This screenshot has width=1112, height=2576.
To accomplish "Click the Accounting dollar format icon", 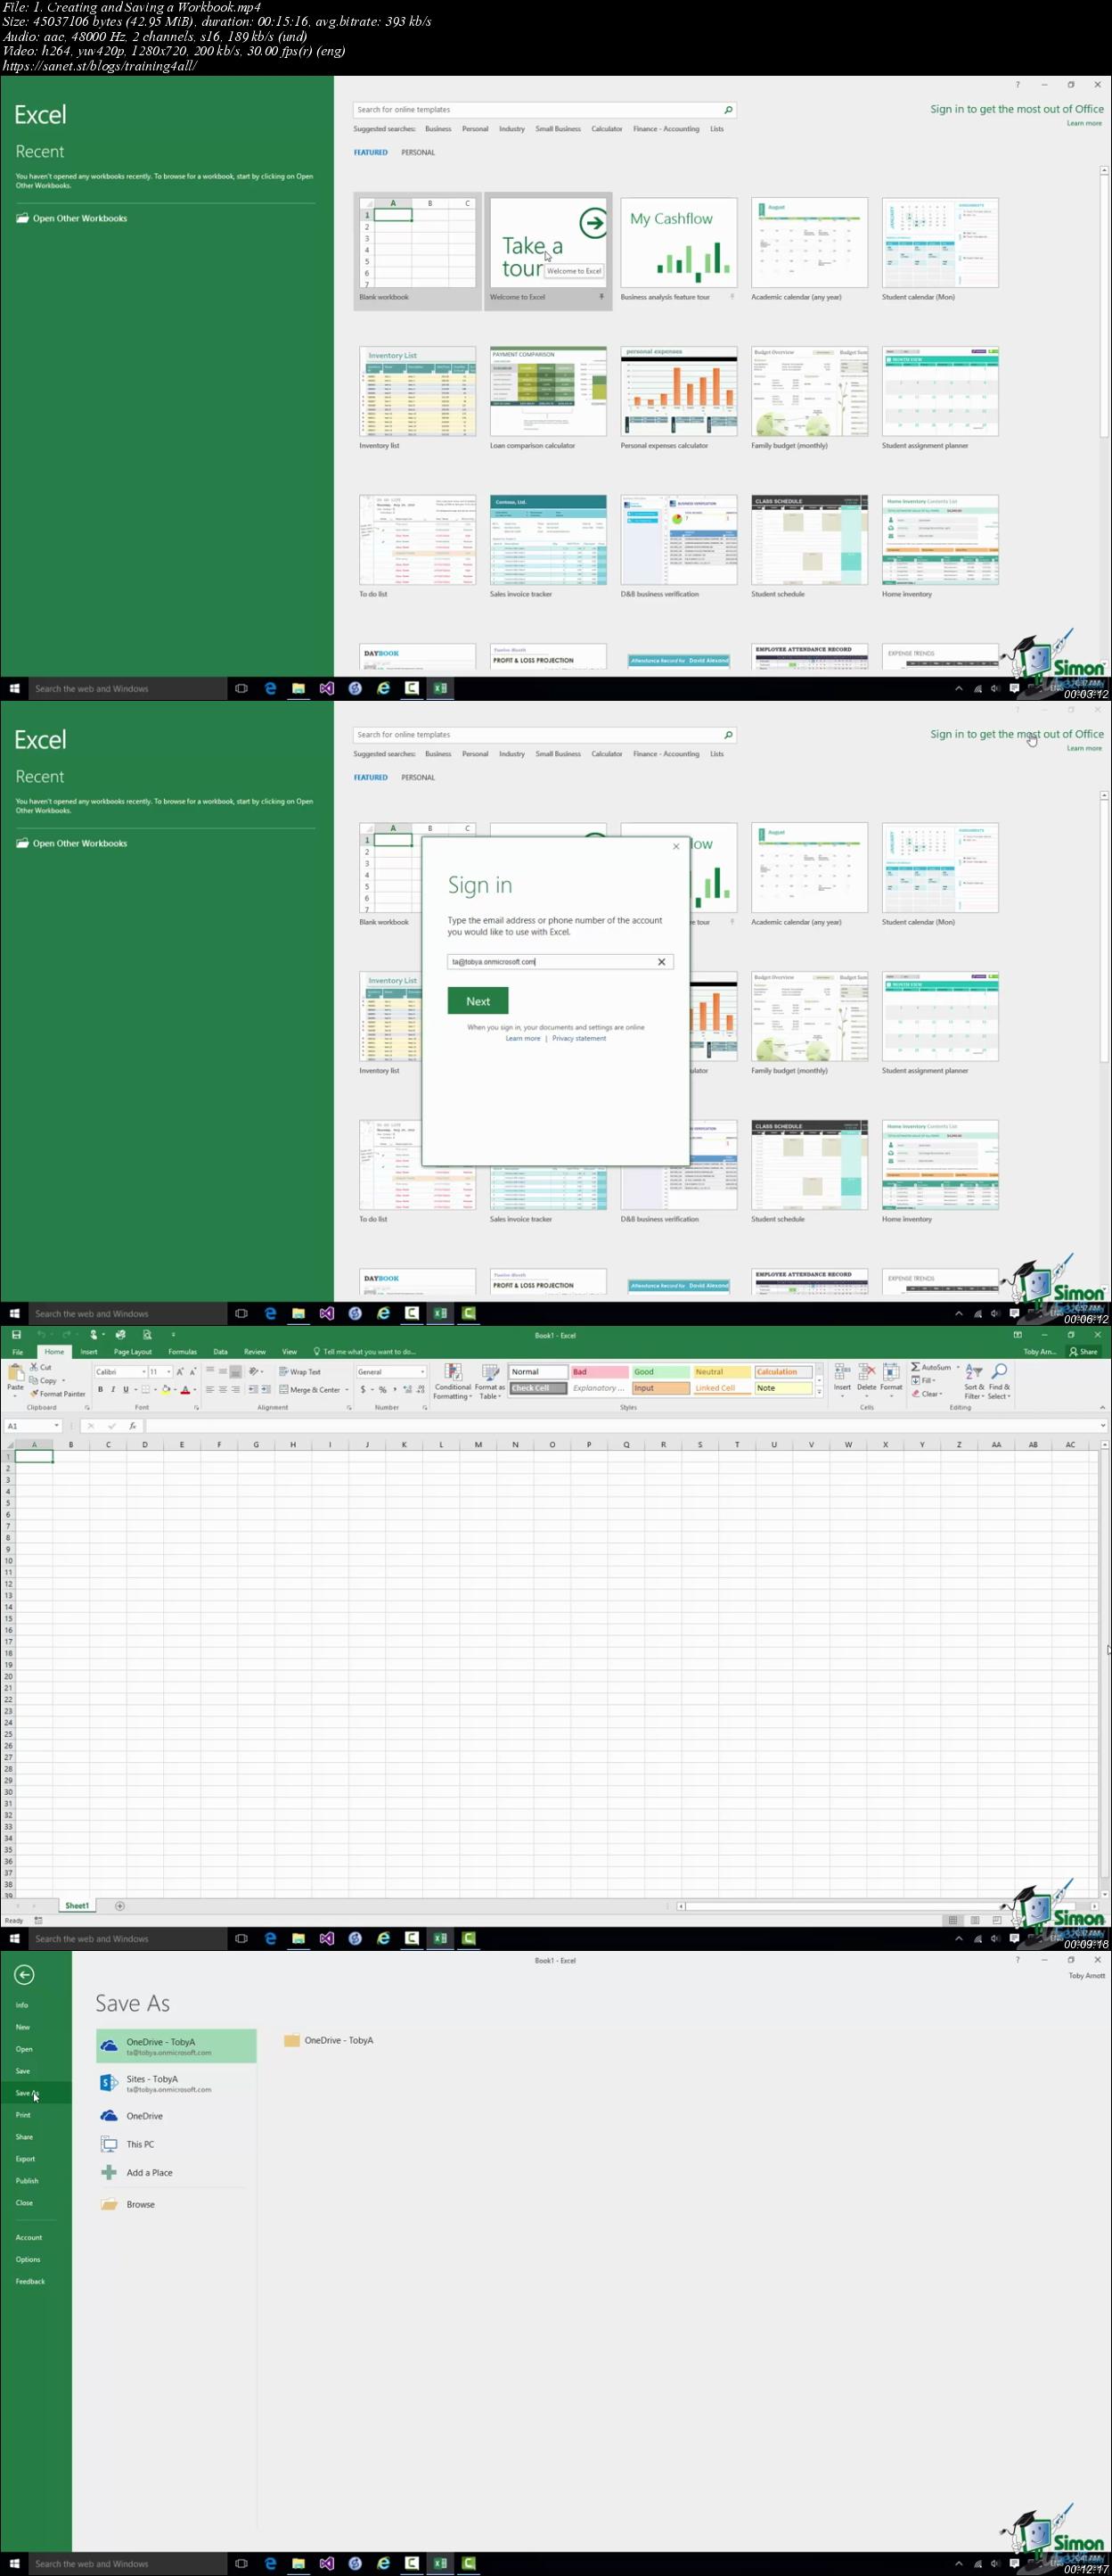I will pyautogui.click(x=363, y=1389).
